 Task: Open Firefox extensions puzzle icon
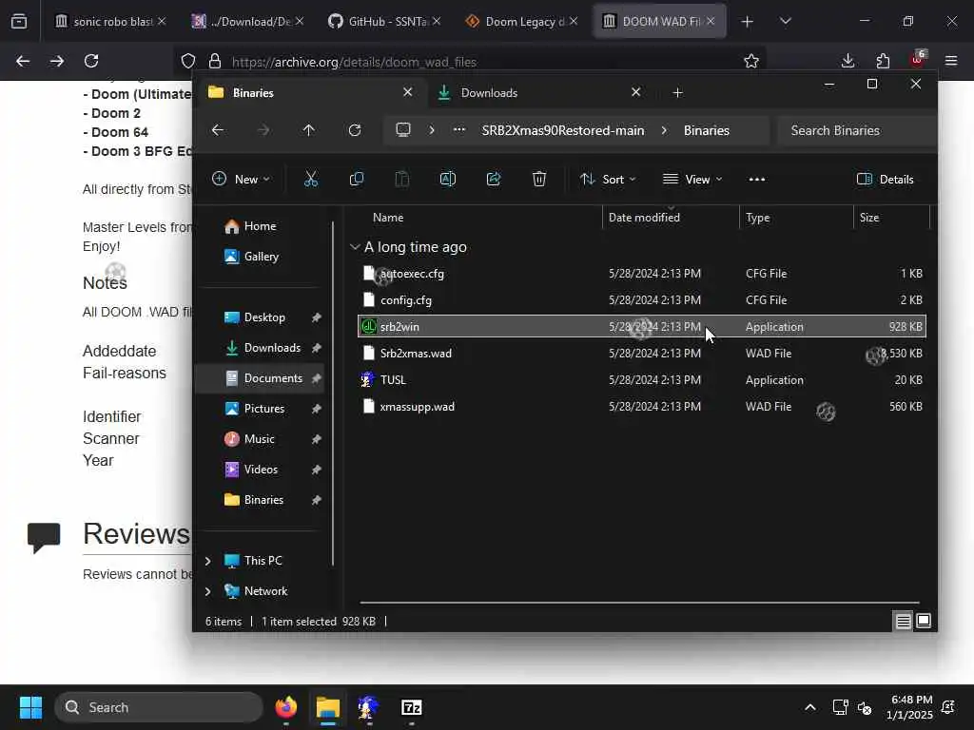point(883,61)
